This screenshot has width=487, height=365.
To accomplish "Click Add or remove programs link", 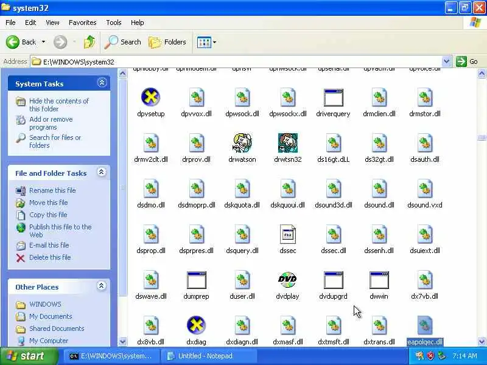I will [51, 123].
